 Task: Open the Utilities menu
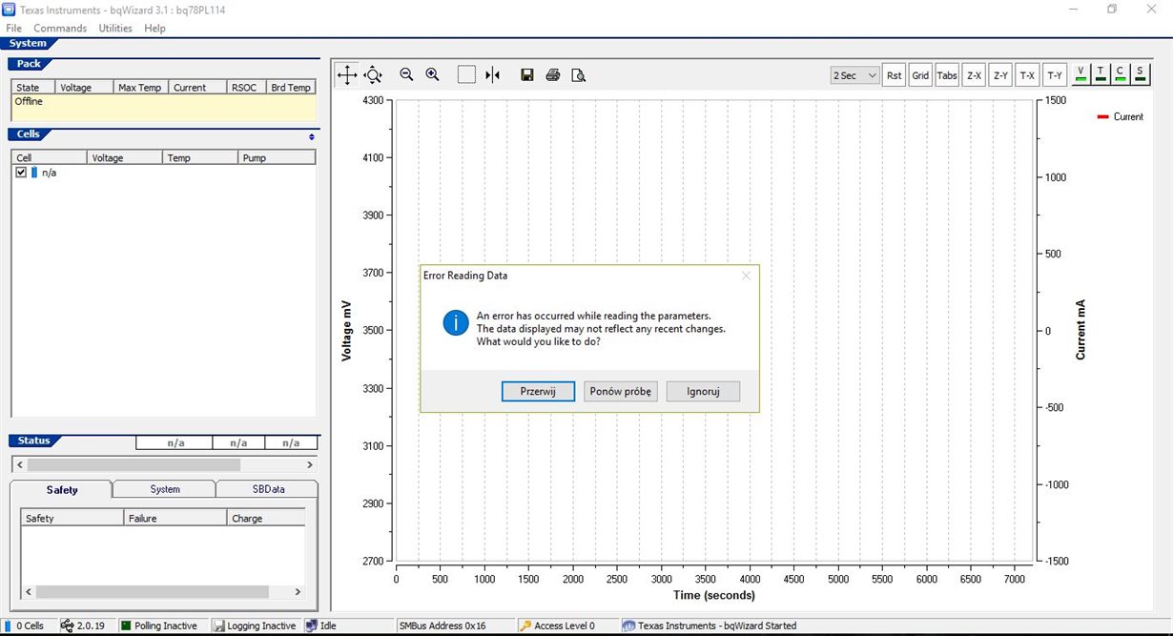click(115, 29)
